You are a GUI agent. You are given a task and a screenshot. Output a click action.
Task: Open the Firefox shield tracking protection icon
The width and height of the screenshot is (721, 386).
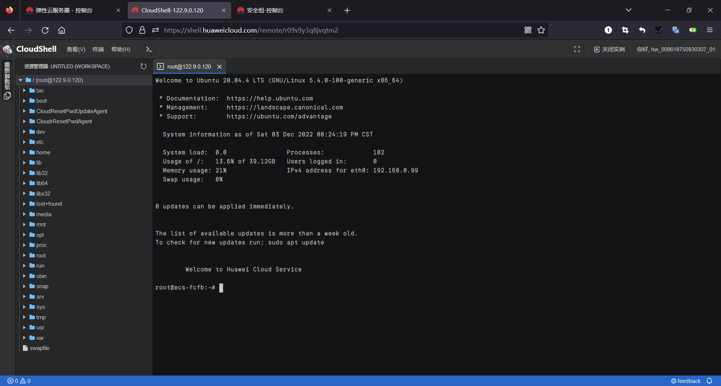click(129, 30)
